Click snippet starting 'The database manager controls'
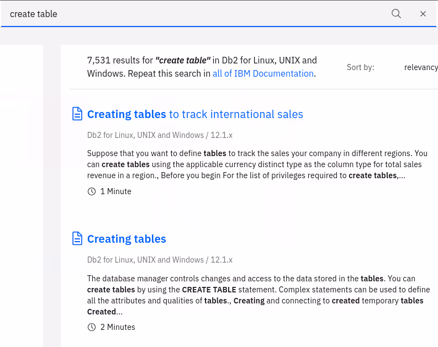Image resolution: width=438 pixels, height=347 pixels. pyautogui.click(x=258, y=295)
